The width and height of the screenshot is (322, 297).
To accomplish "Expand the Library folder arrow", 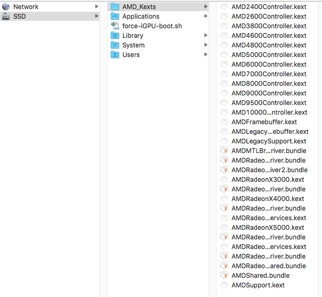I will pyautogui.click(x=206, y=35).
